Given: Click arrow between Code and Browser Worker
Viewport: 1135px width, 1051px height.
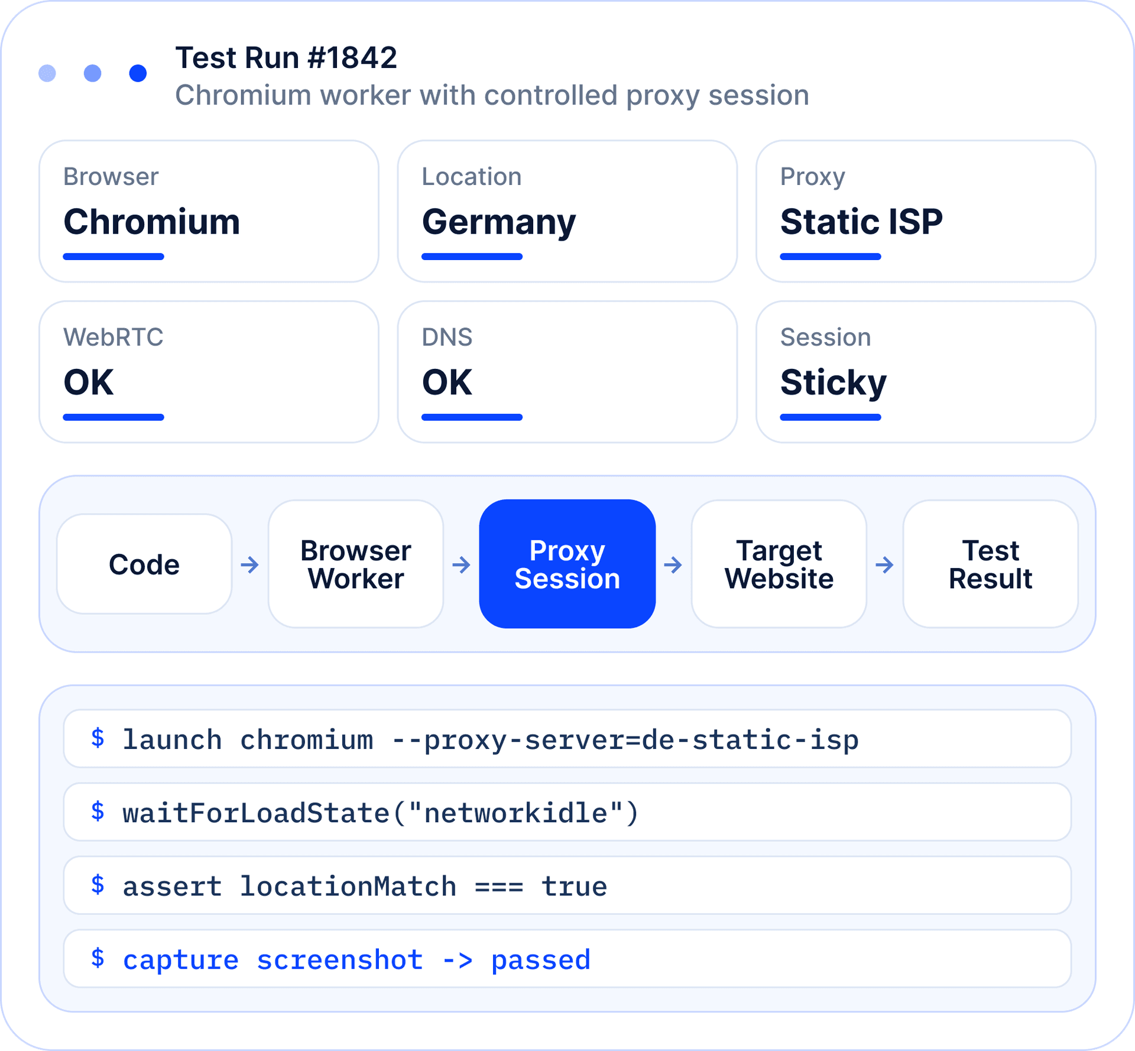Looking at the screenshot, I should coord(250,565).
